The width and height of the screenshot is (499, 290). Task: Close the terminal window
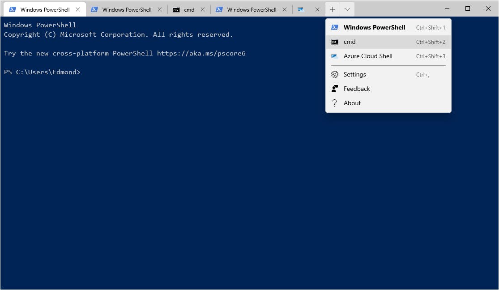[x=488, y=9]
